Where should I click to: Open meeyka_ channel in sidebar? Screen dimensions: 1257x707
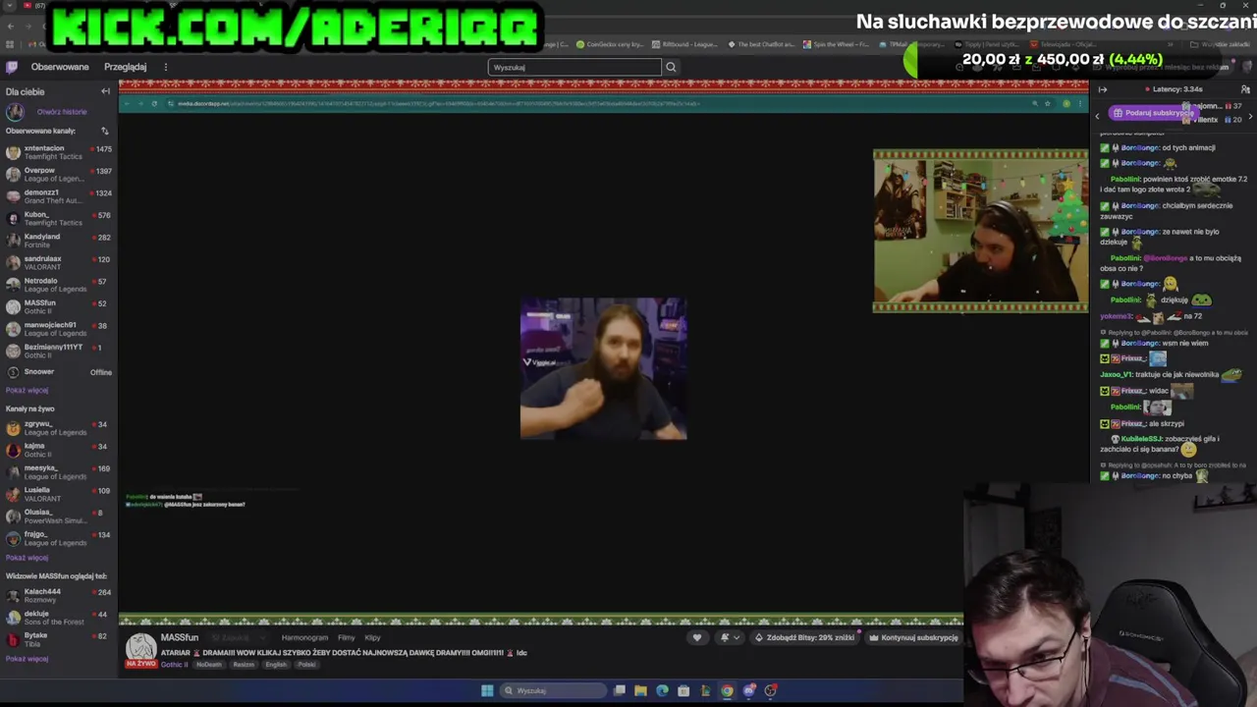pyautogui.click(x=59, y=472)
